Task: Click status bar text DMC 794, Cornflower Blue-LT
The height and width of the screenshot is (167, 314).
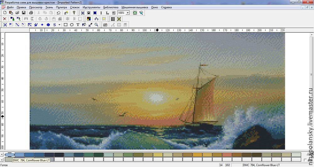Action: pos(261,165)
